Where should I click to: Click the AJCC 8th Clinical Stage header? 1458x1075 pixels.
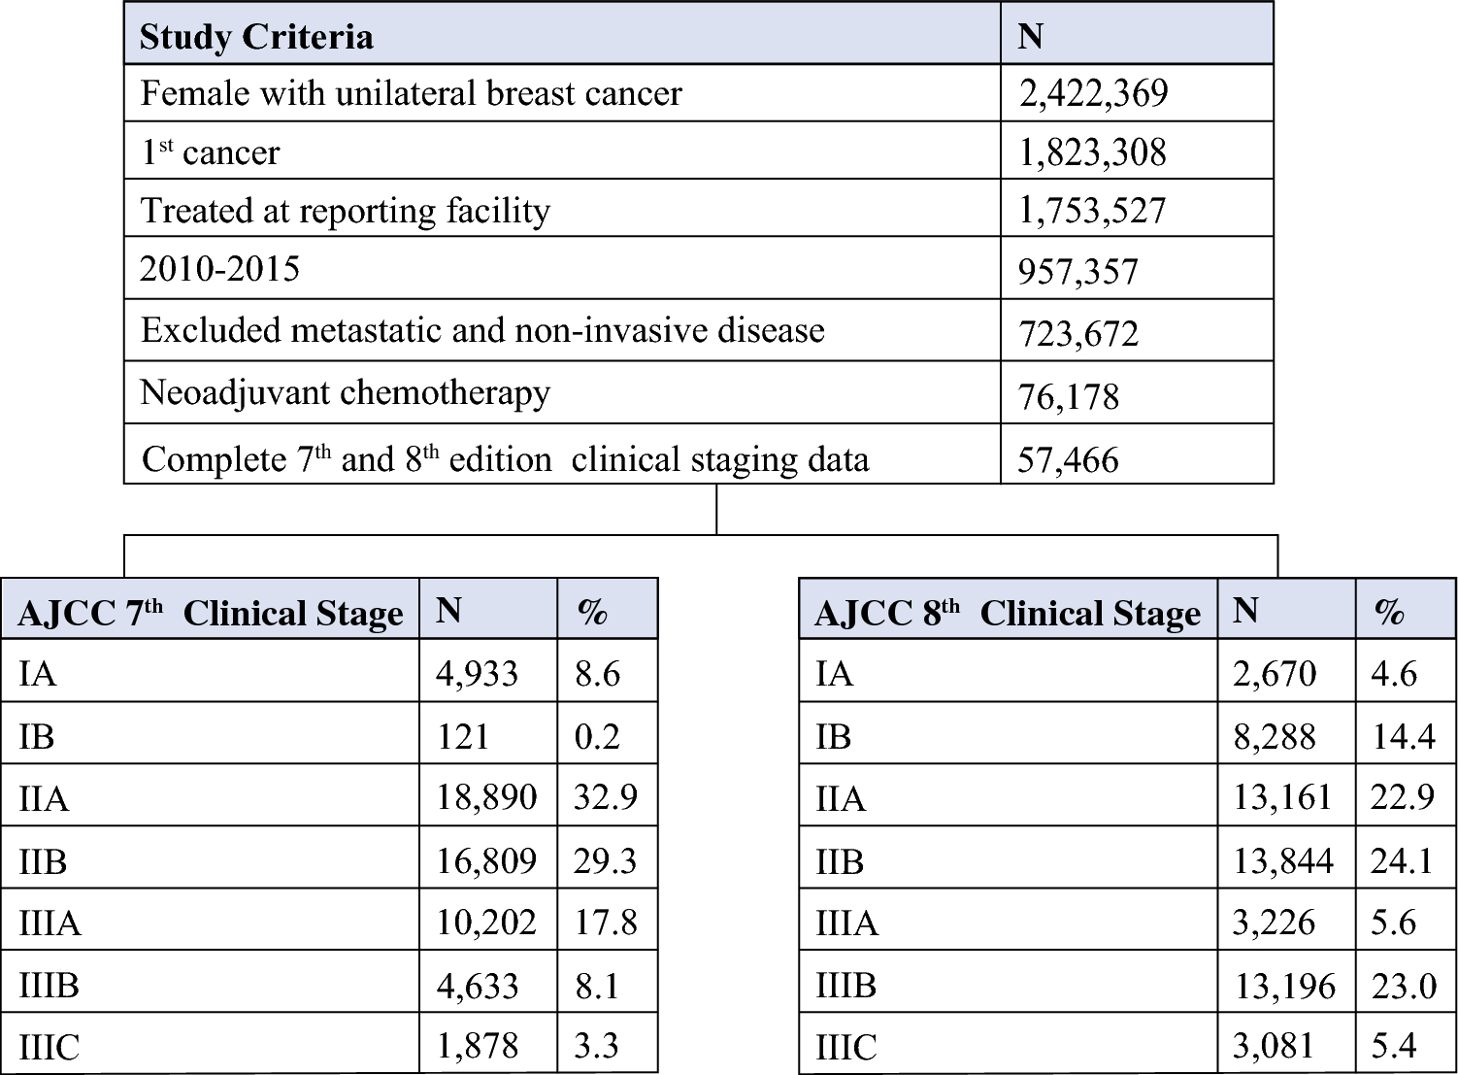(x=1007, y=613)
